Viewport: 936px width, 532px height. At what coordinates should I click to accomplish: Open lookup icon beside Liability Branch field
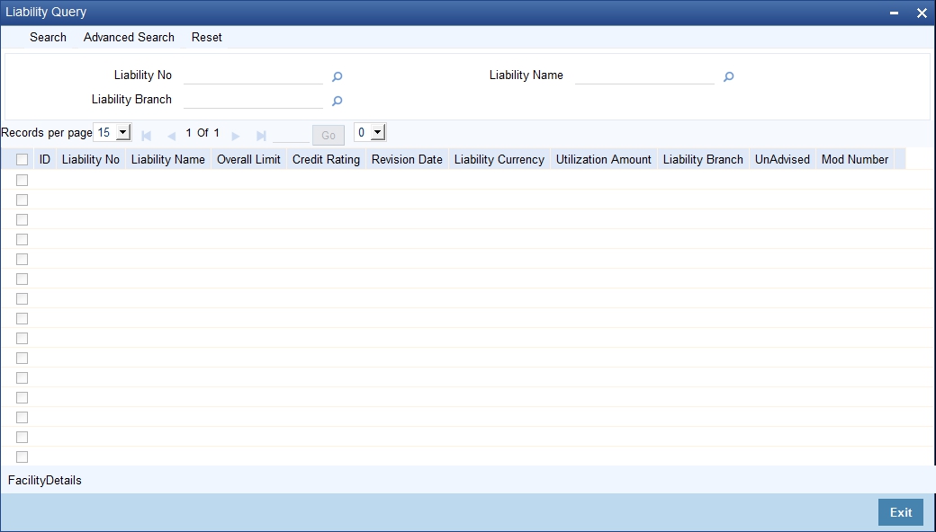tap(337, 102)
